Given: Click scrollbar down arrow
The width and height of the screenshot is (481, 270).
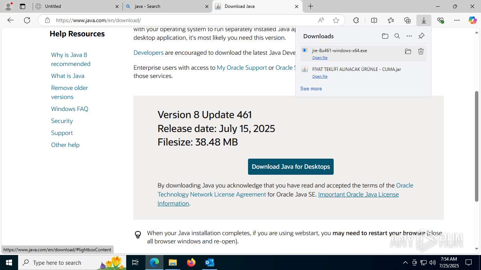Looking at the screenshot, I should [x=477, y=249].
